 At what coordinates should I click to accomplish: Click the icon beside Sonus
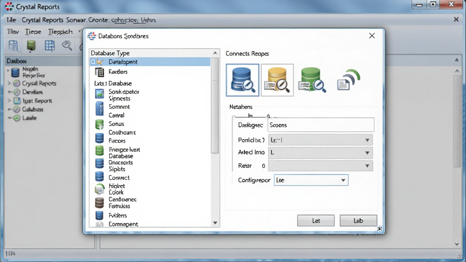[x=99, y=124]
